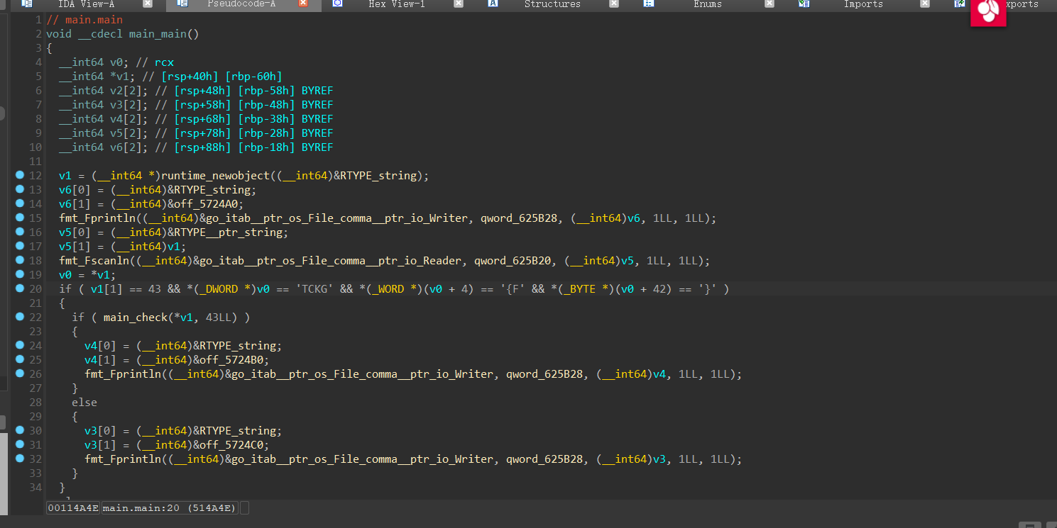The height and width of the screenshot is (528, 1057).
Task: Click the breakpoint dot on line 32
Action: click(x=20, y=459)
